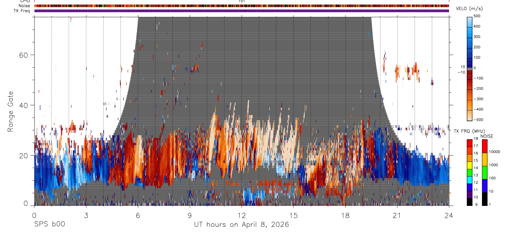Click the '16' value on TX FRQ legend

pyautogui.click(x=476, y=153)
